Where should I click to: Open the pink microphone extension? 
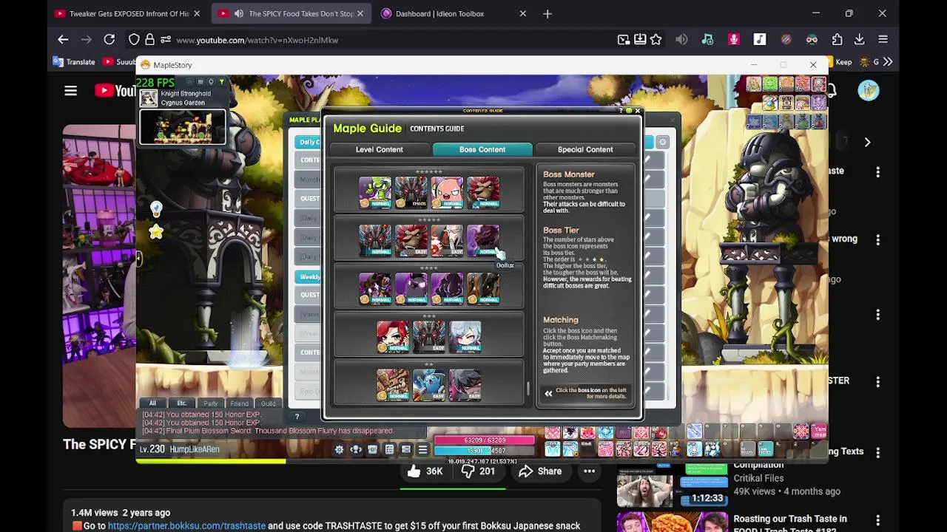click(x=734, y=40)
